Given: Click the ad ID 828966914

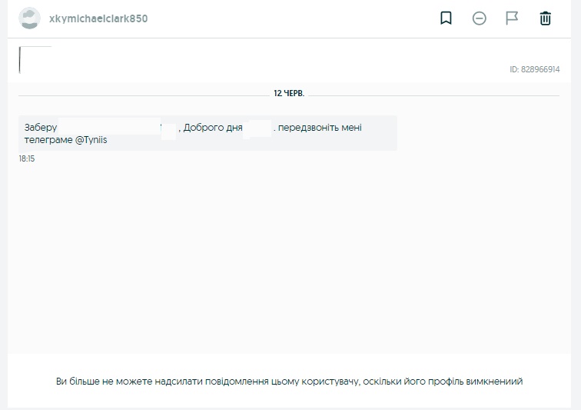Looking at the screenshot, I should [534, 69].
